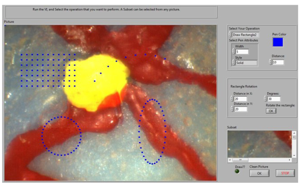This screenshot has height=184, width=300.
Task: Click the Width value field
Action: click(x=242, y=52)
